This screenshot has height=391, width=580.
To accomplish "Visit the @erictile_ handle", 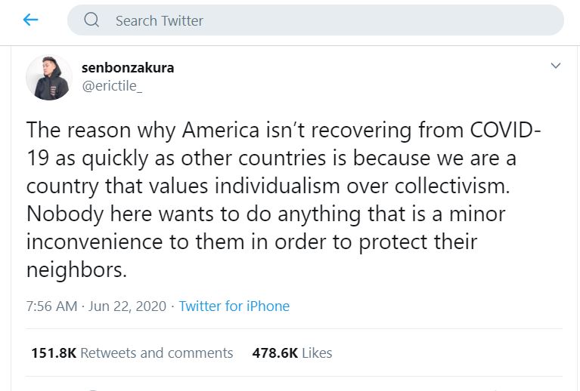I will click(112, 86).
